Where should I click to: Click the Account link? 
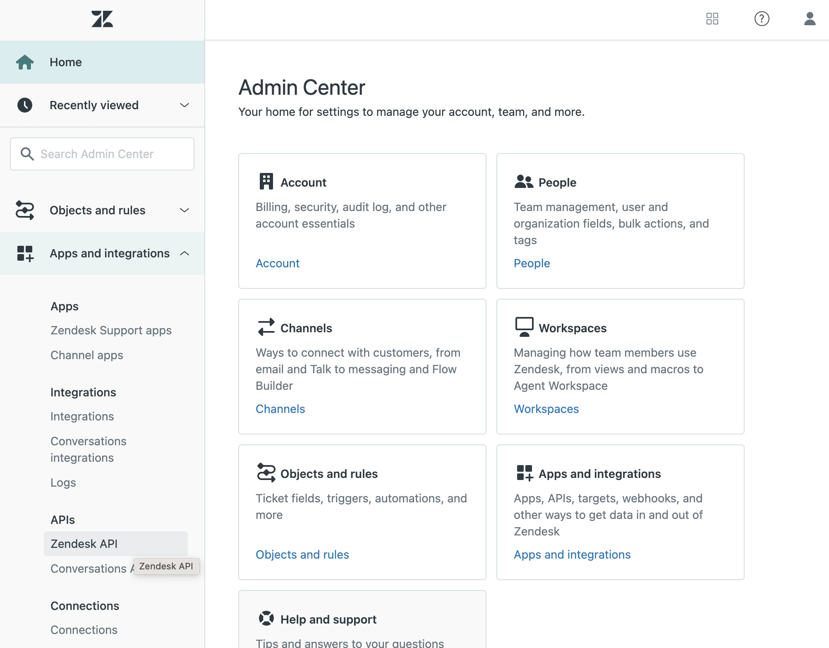tap(278, 263)
